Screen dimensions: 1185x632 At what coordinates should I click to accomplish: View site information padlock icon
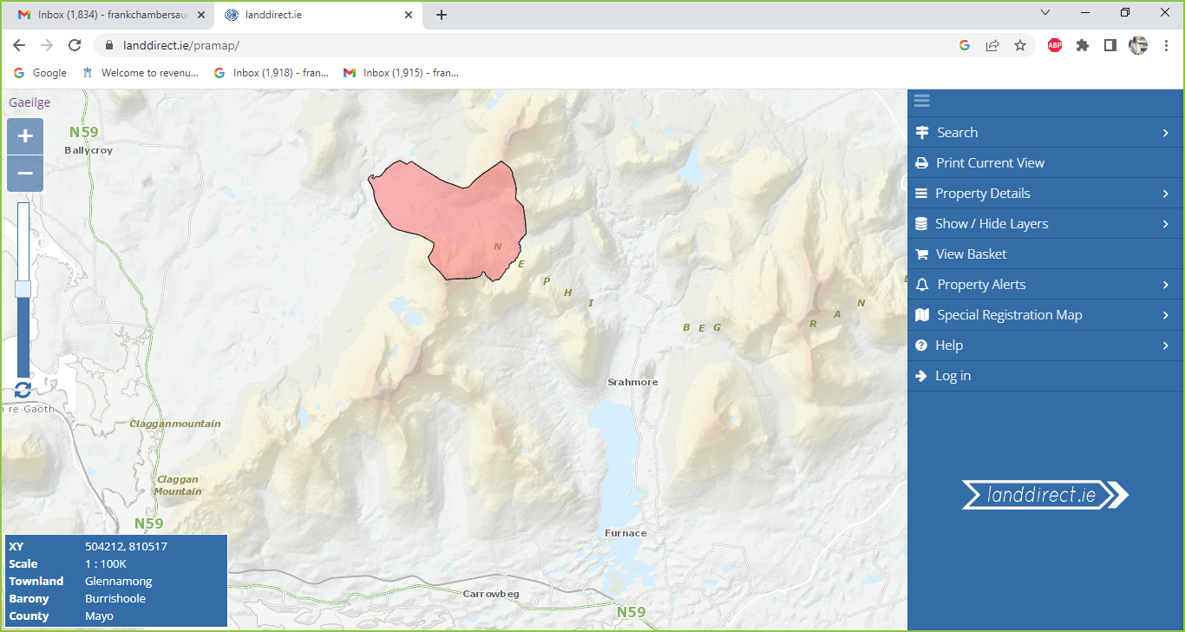[109, 45]
